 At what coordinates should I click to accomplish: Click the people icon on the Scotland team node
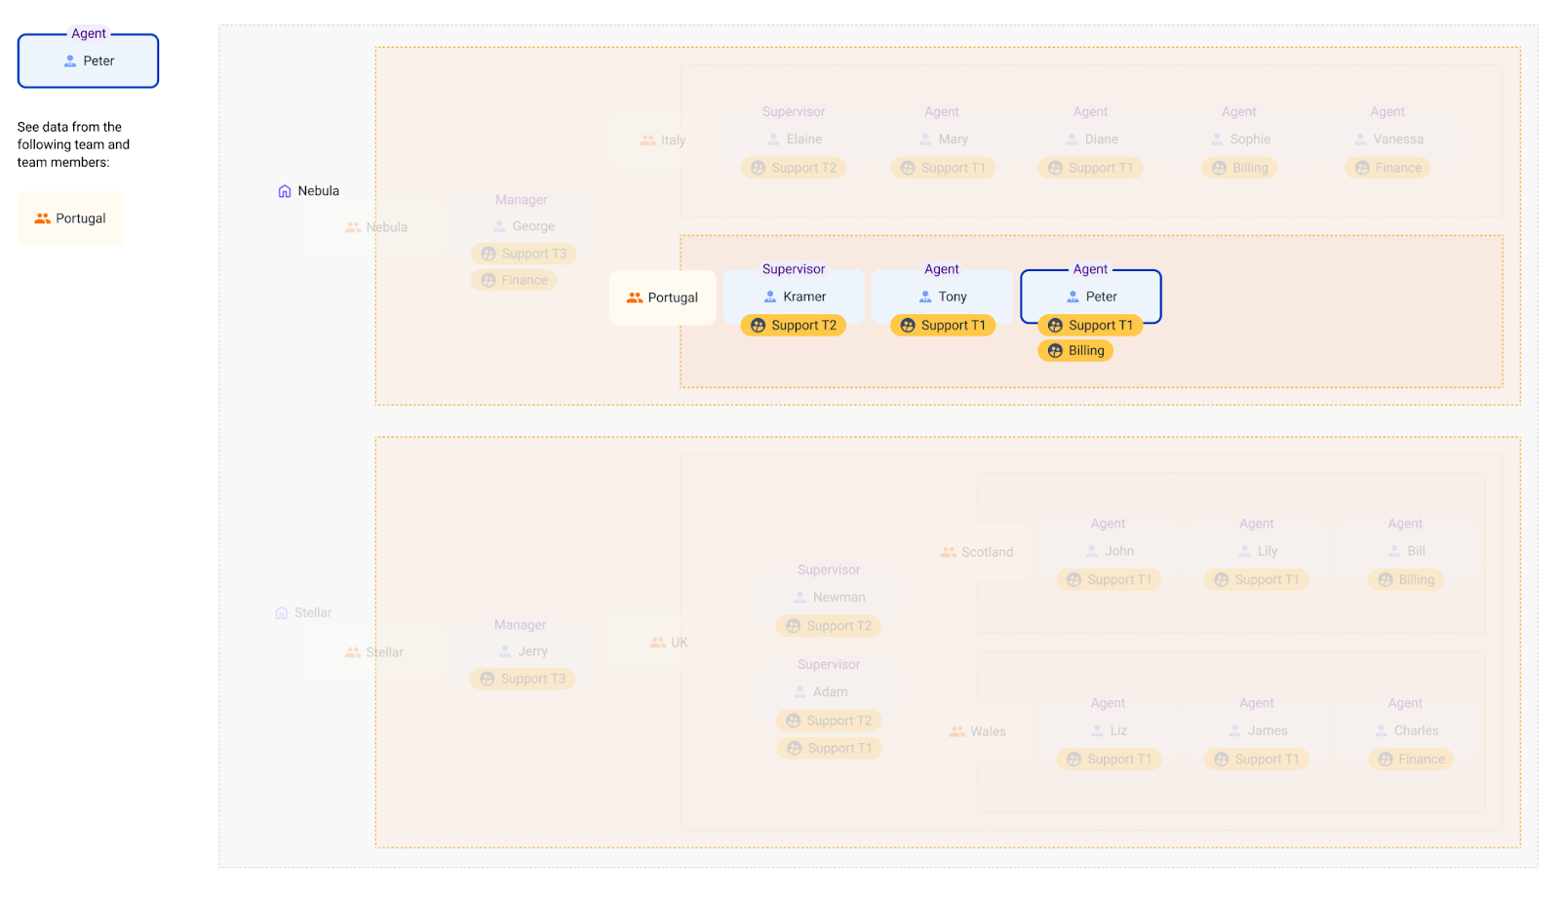pyautogui.click(x=947, y=551)
